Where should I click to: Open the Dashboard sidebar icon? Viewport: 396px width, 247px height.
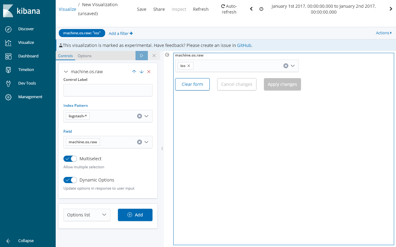pyautogui.click(x=8, y=56)
